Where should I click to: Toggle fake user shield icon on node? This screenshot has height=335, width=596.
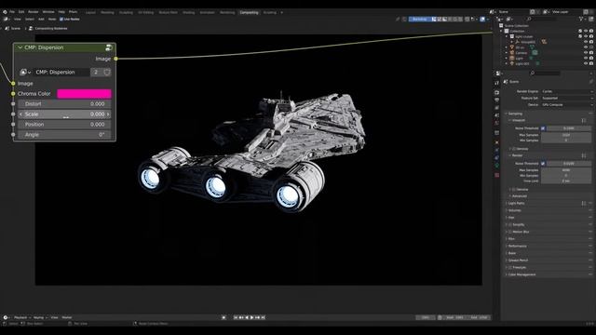pyautogui.click(x=107, y=73)
